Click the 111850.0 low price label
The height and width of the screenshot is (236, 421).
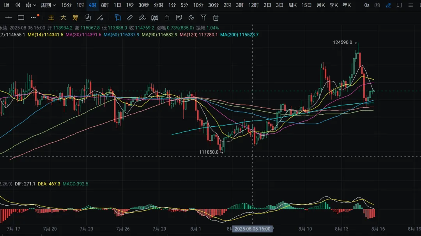(209, 152)
